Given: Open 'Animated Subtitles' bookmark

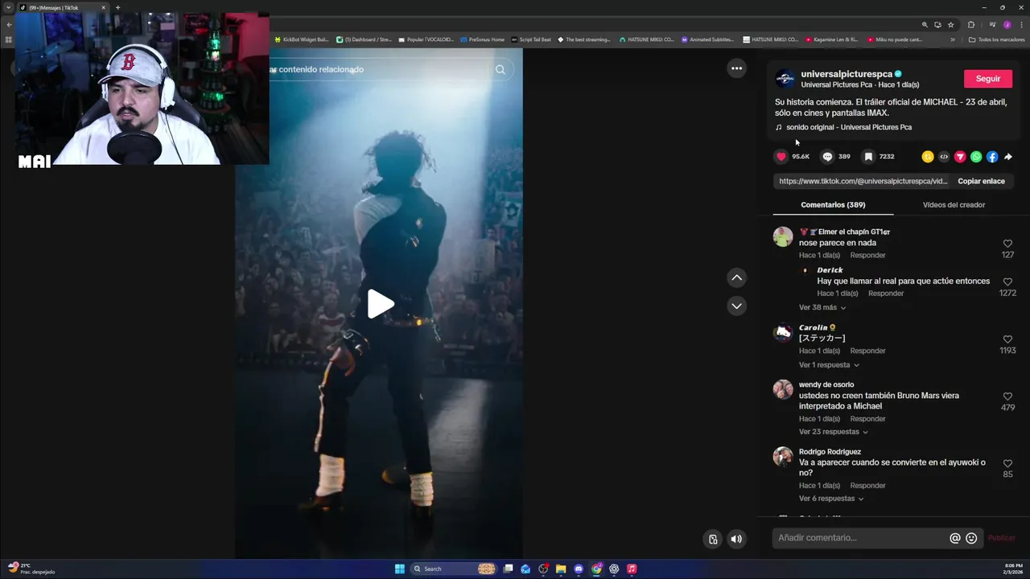Looking at the screenshot, I should (708, 39).
